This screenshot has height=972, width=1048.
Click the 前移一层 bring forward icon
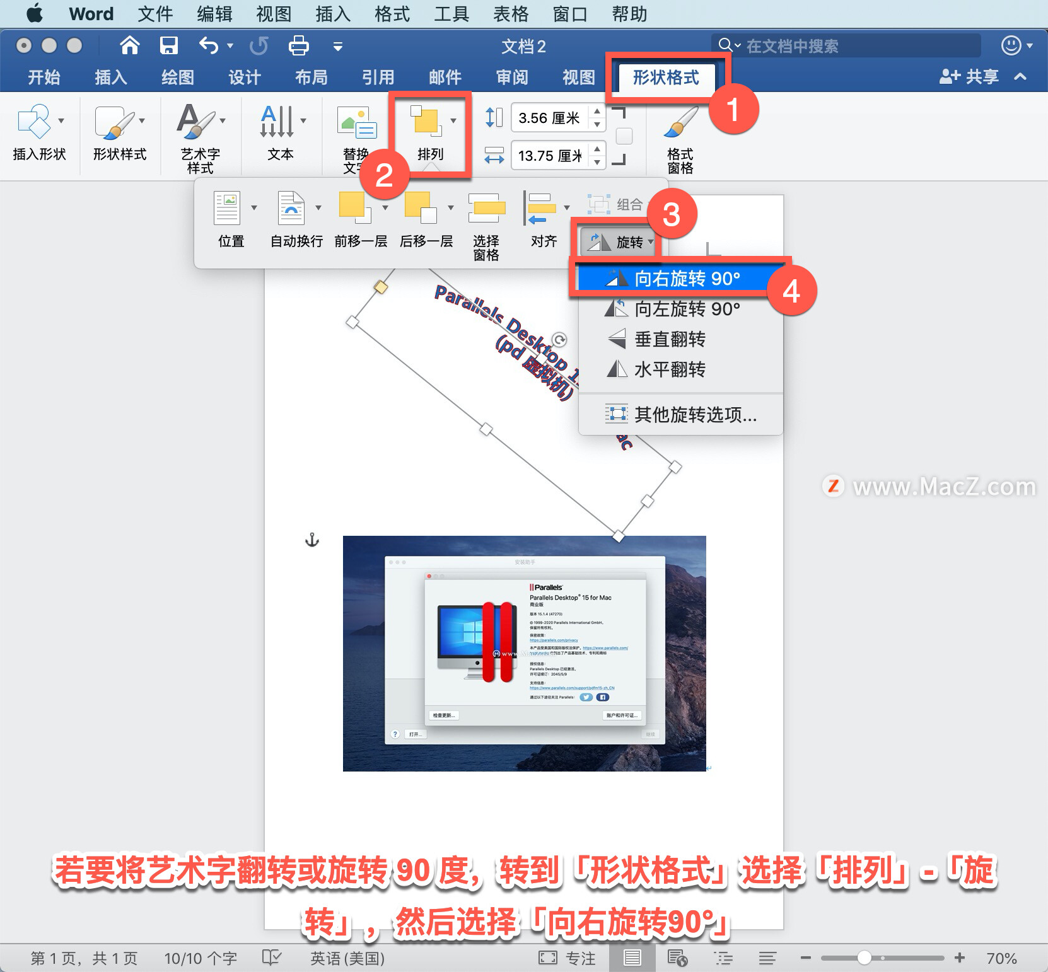355,207
